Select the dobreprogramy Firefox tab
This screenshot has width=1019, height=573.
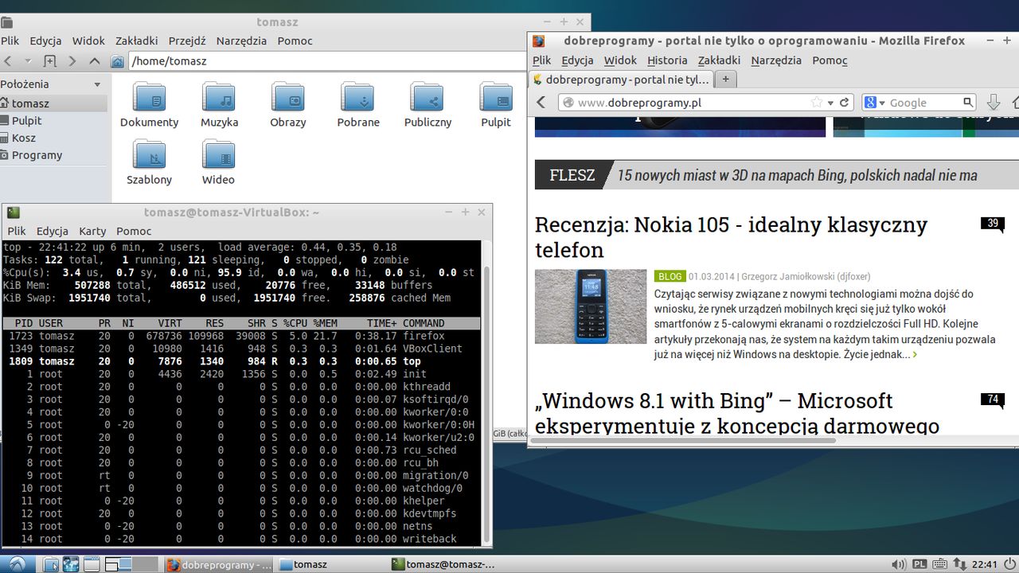[621, 80]
